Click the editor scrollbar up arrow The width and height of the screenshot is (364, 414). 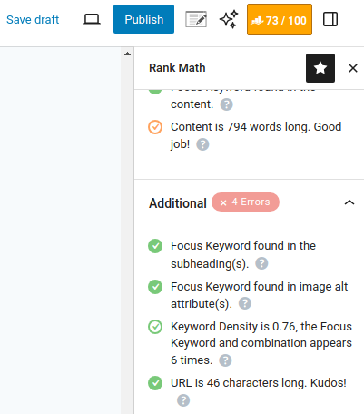click(127, 54)
